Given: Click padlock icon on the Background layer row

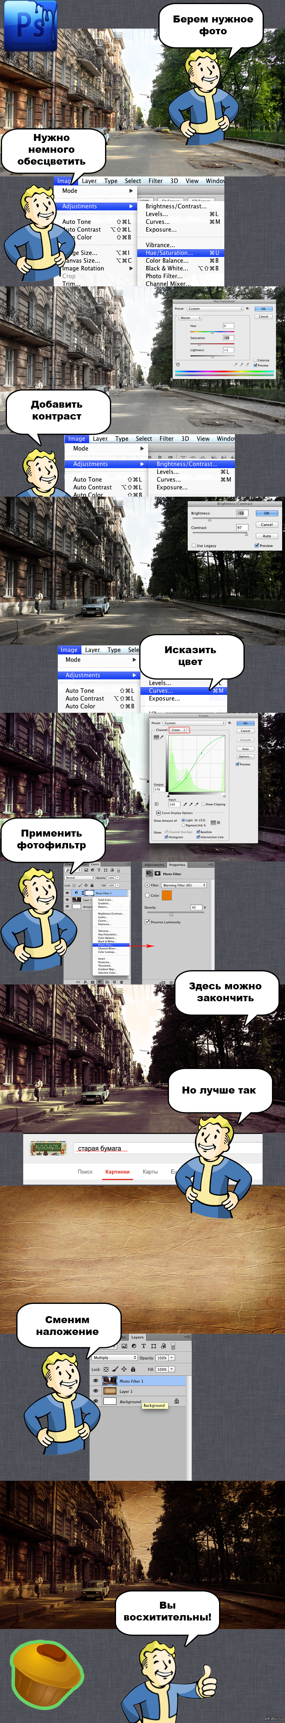Looking at the screenshot, I should 176,1401.
